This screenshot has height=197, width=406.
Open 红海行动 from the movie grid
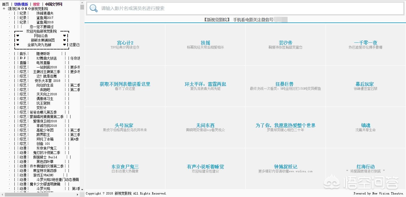[x=365, y=166]
